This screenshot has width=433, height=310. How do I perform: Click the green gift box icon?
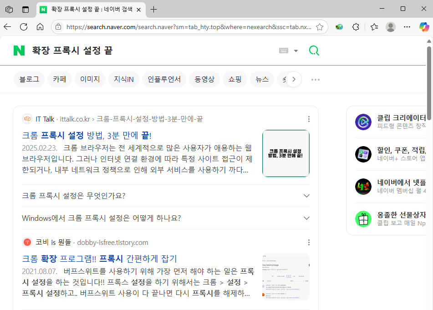click(x=363, y=219)
